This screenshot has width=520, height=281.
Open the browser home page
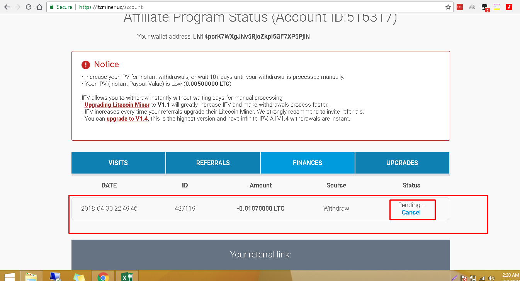tap(39, 7)
